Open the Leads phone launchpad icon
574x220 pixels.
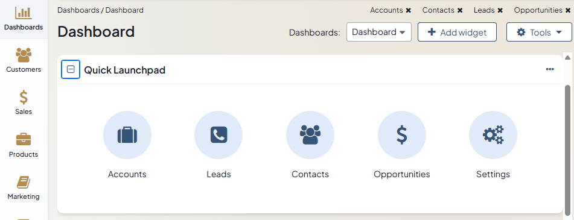pos(218,135)
